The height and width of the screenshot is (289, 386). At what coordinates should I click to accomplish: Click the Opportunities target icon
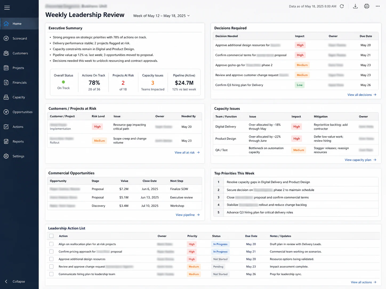click(x=6, y=112)
